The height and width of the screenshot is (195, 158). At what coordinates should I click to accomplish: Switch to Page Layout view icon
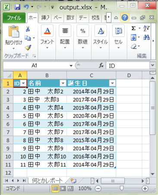(63, 188)
